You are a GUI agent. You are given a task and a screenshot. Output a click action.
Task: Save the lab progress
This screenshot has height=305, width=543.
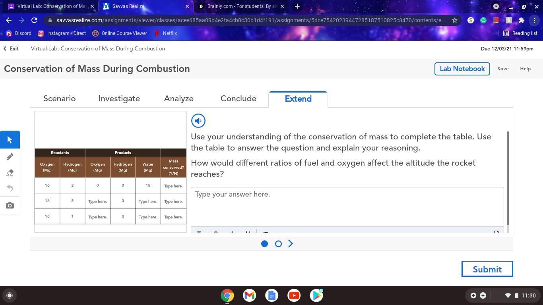(503, 69)
